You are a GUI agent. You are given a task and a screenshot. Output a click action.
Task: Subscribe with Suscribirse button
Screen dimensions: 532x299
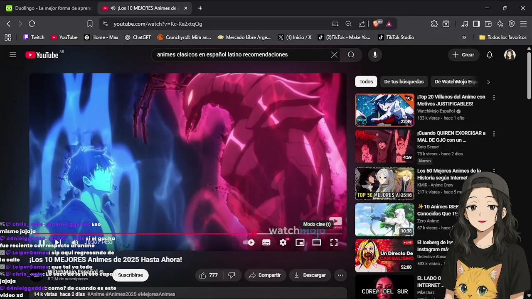(x=130, y=275)
